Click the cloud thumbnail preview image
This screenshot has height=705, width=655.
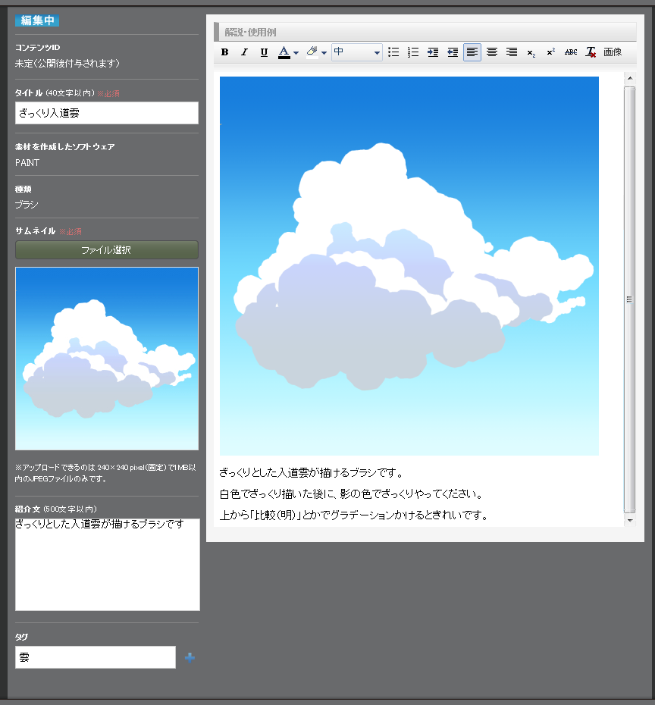pos(106,358)
